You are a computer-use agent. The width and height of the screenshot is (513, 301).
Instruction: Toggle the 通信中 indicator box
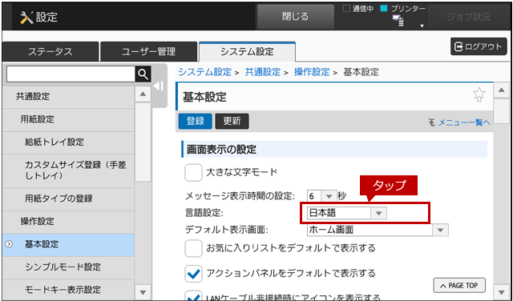pyautogui.click(x=346, y=9)
